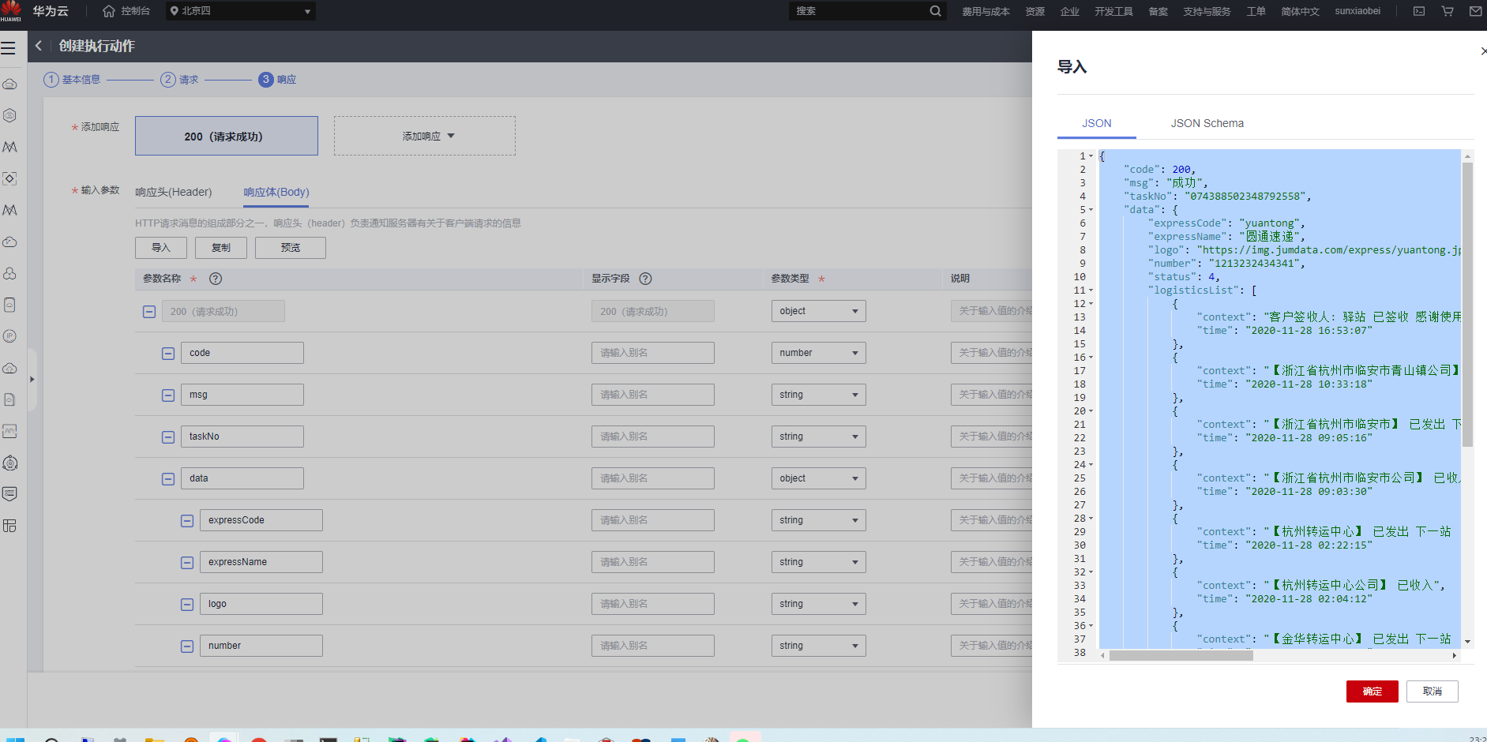
Task: Open the hamburger service list menu
Action: [x=9, y=47]
